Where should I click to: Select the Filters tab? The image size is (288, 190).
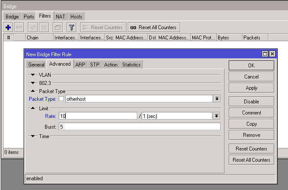[45, 16]
